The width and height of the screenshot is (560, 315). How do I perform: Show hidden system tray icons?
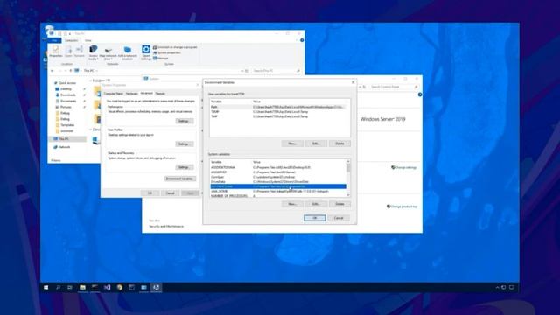[x=497, y=288]
